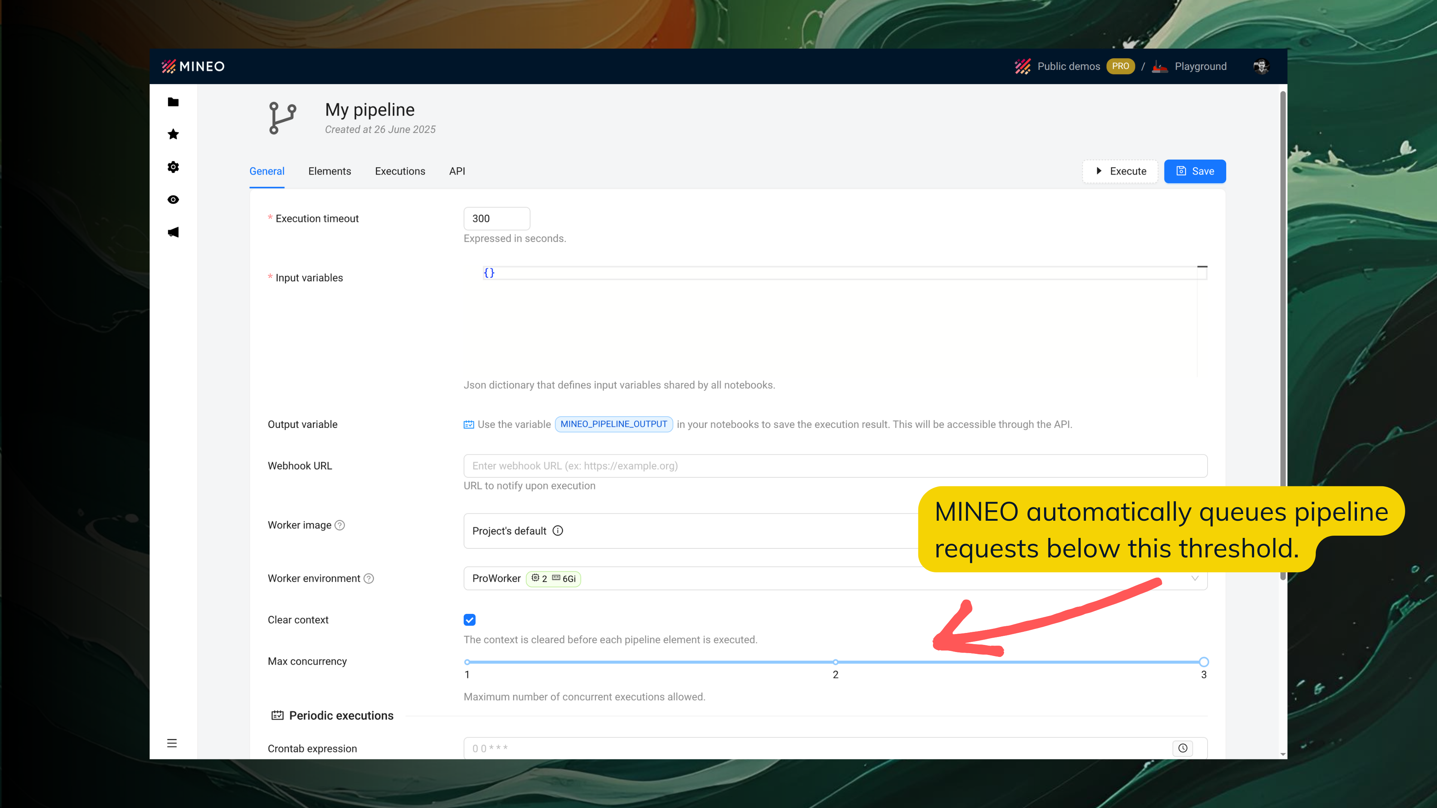Viewport: 1437px width, 808px height.
Task: Open the user avatar menu
Action: [x=1261, y=66]
